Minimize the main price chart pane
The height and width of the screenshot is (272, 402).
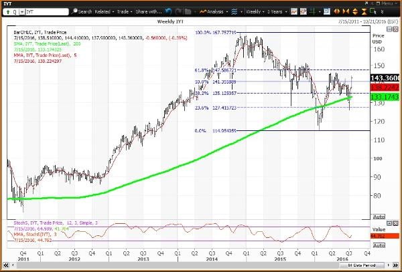[x=389, y=29]
